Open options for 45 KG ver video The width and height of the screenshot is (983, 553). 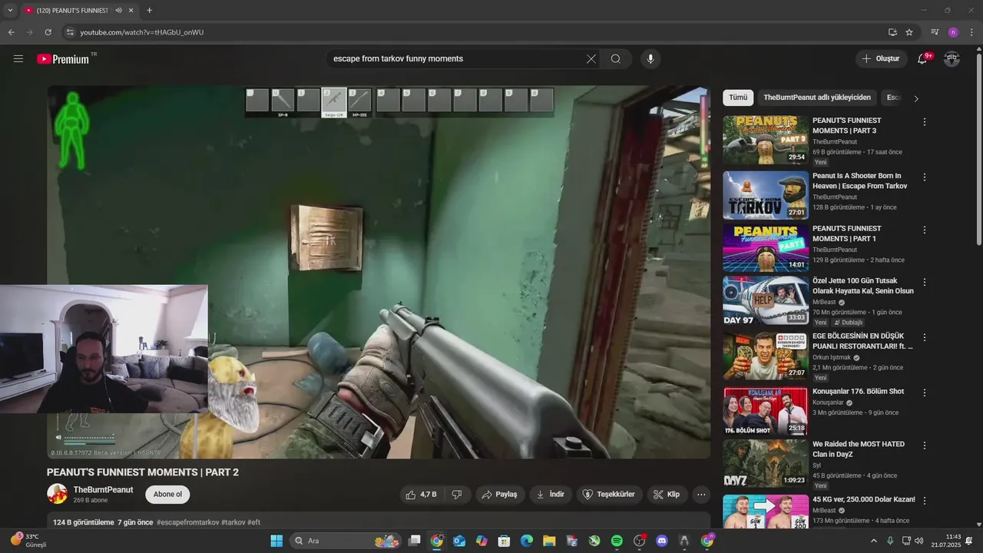[925, 501]
